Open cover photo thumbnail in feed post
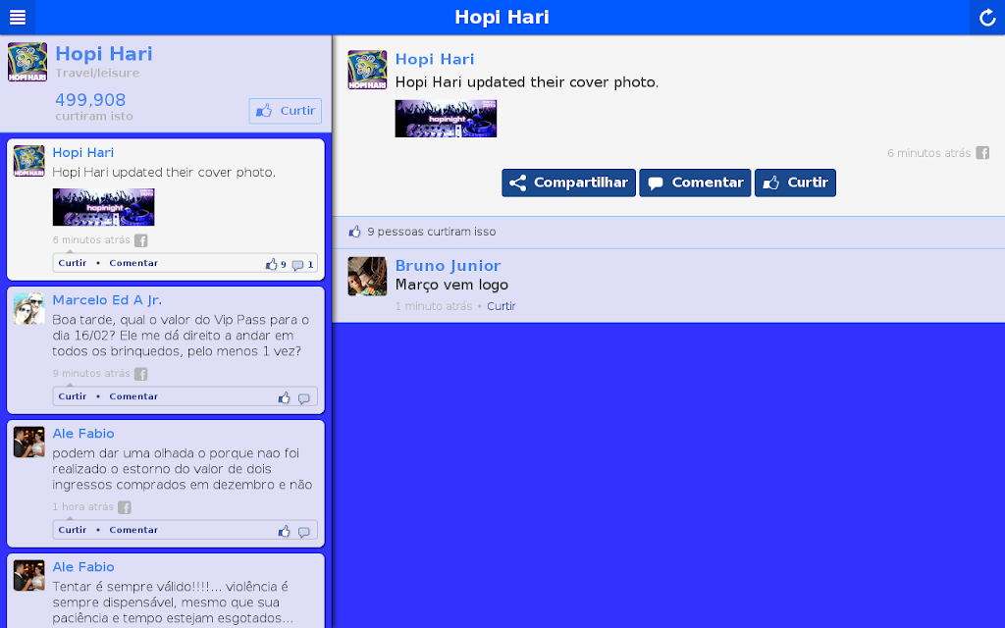 (x=103, y=207)
